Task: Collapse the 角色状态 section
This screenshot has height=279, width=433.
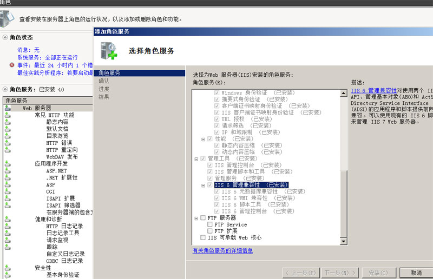Action: 5,37
